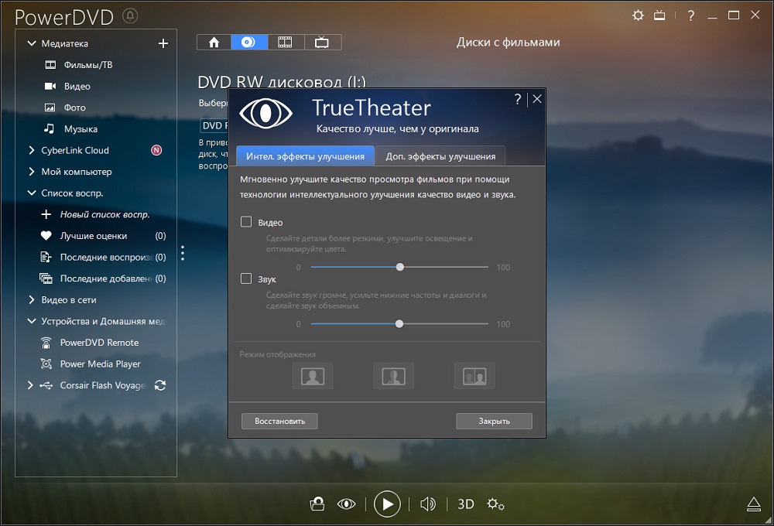Click the Восстановить button
The image size is (774, 526).
tap(279, 422)
